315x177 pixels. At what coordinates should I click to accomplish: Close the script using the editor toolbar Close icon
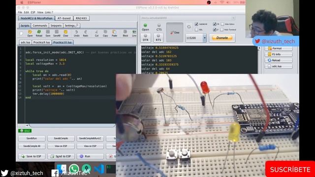point(65,33)
